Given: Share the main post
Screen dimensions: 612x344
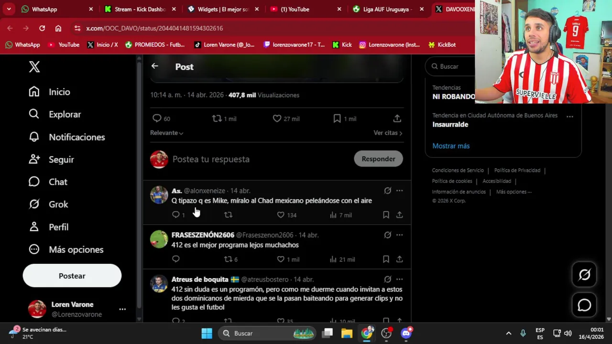Looking at the screenshot, I should click(397, 118).
